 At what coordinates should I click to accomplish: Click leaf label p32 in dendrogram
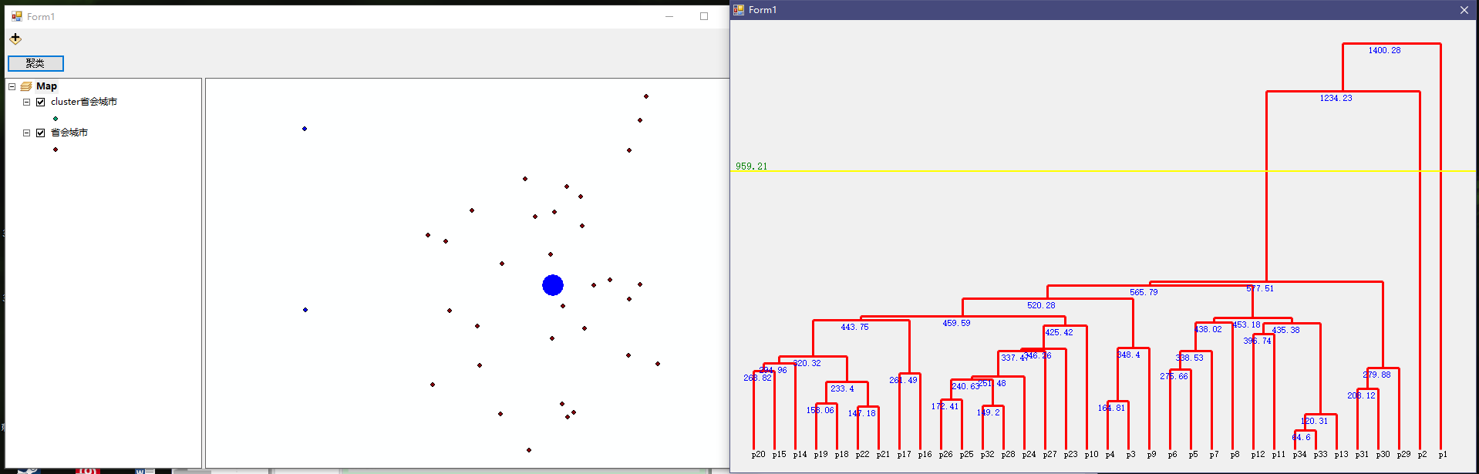[x=987, y=454]
